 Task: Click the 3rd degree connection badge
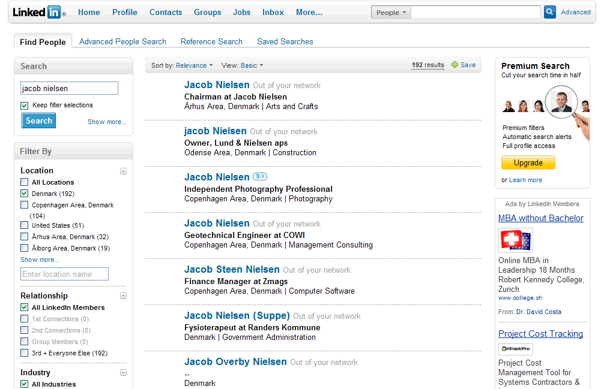259,177
